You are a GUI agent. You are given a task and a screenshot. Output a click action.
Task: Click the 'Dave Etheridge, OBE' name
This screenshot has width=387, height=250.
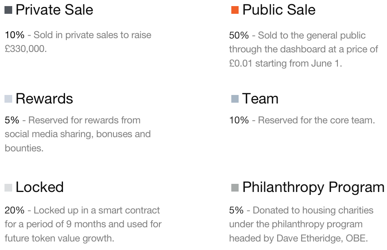pyautogui.click(x=322, y=238)
